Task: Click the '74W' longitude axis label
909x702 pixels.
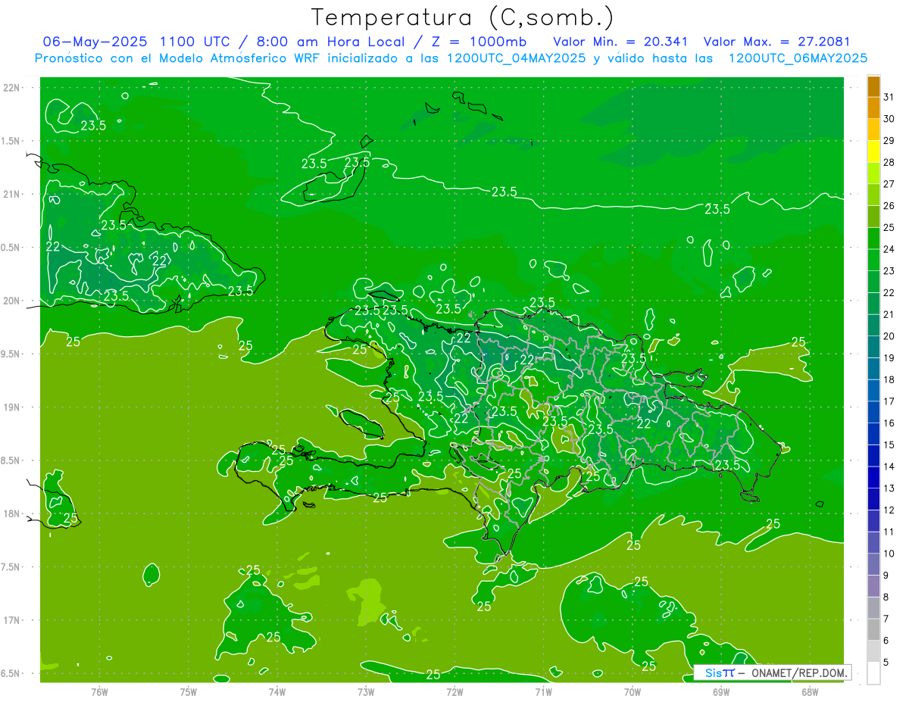Action: pos(277,692)
